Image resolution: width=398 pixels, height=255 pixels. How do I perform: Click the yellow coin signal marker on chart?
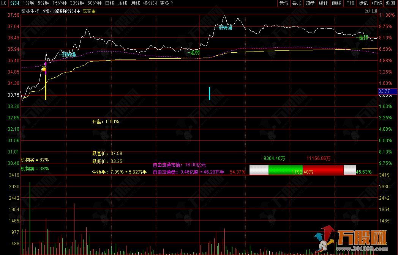pos(44,69)
